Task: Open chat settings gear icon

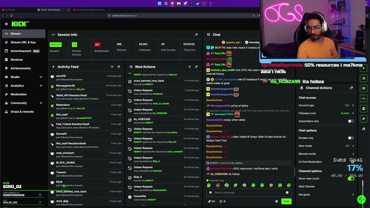Action: (x=276, y=201)
